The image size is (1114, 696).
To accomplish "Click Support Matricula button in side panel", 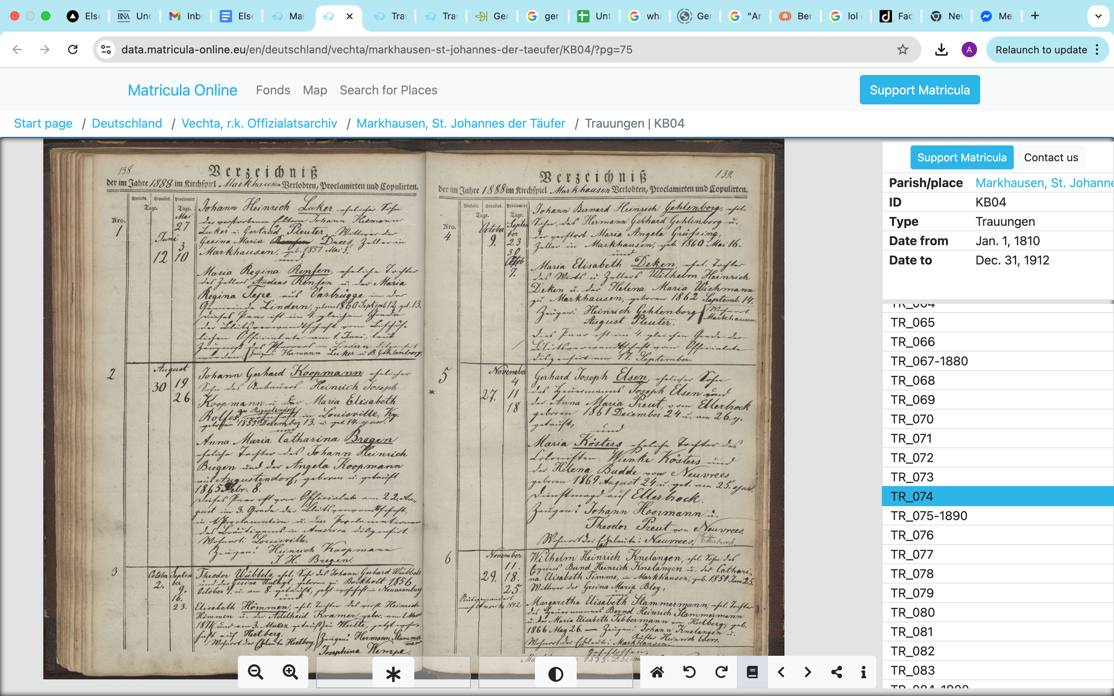I will [962, 157].
